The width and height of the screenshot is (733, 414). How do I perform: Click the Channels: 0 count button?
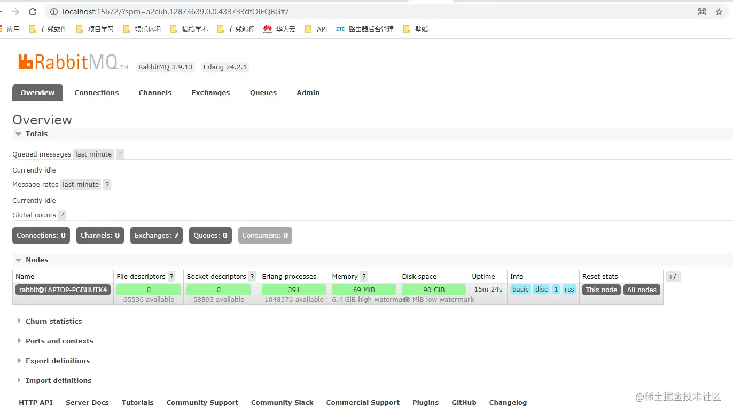click(100, 235)
